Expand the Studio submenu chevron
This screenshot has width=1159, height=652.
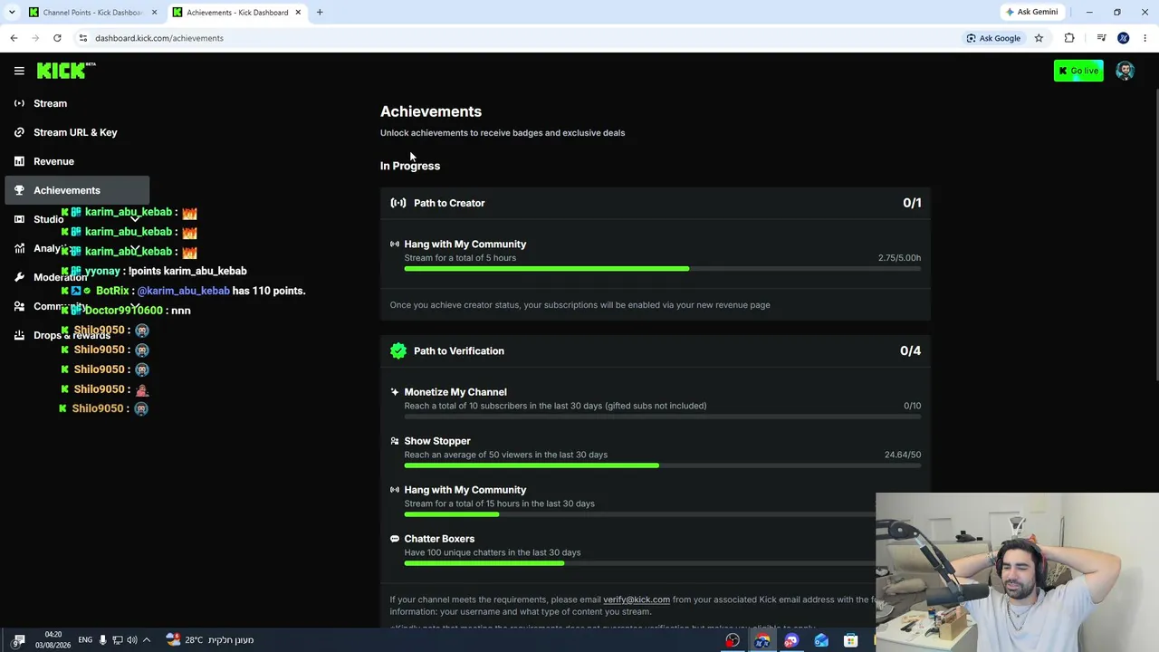pyautogui.click(x=135, y=219)
